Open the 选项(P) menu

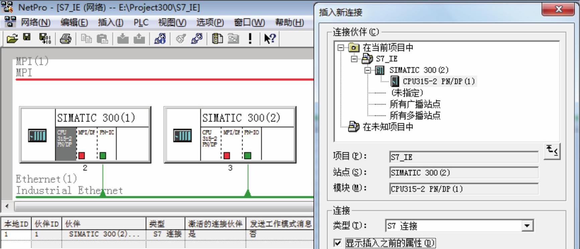(x=210, y=22)
